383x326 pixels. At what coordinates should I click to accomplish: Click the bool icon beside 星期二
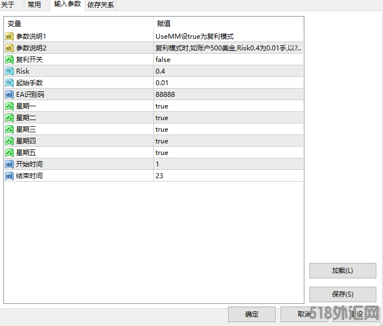pos(9,118)
